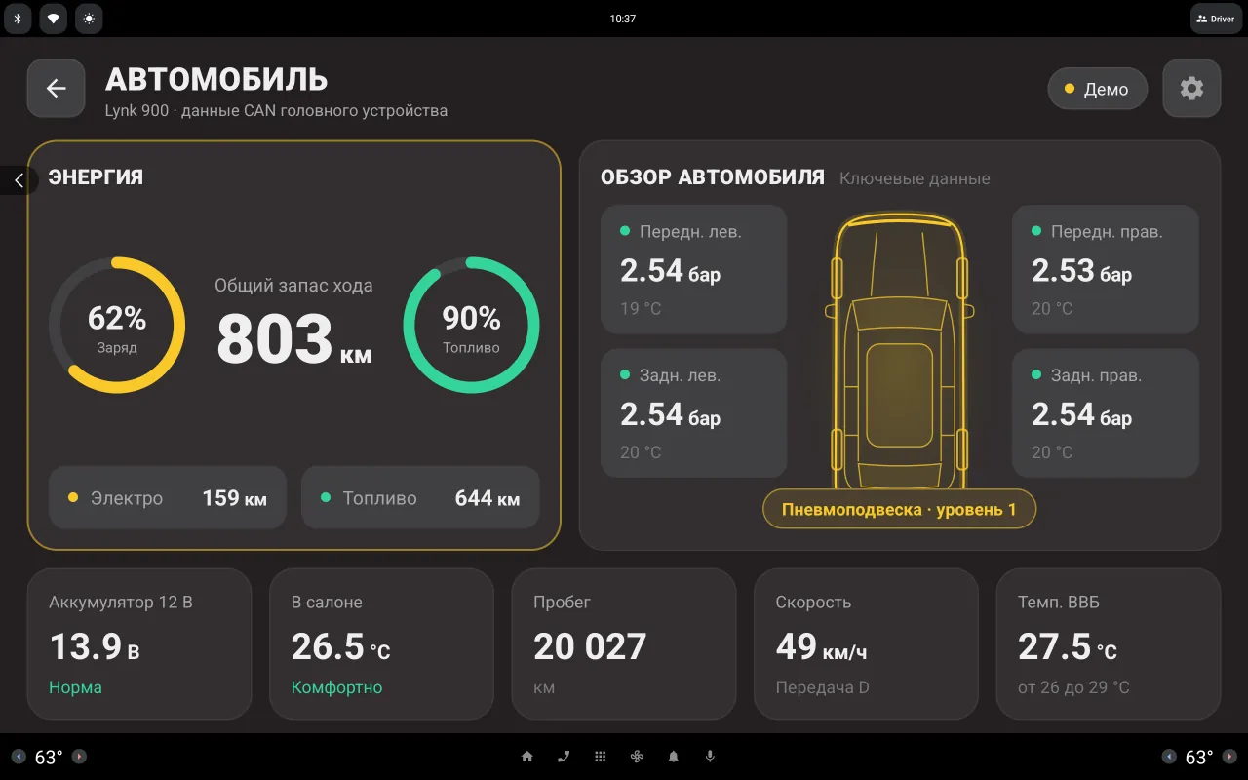Tap the Пневмоподвеска уровень 1 badge
Image resolution: width=1248 pixels, height=780 pixels.
tap(899, 509)
